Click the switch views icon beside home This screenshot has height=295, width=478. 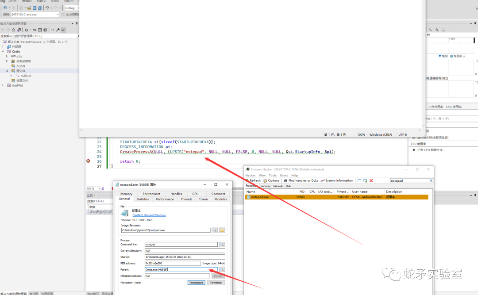click(x=19, y=30)
